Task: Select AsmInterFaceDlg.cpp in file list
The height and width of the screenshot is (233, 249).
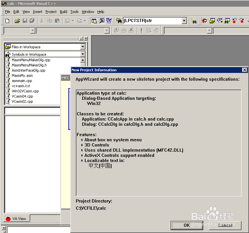Action: (28, 70)
